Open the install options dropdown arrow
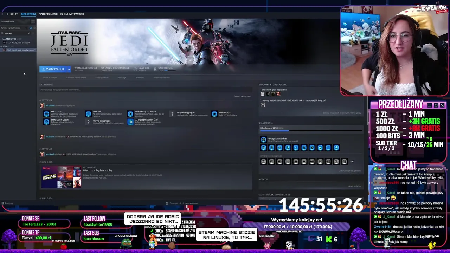This screenshot has height=253, width=450. point(69,69)
